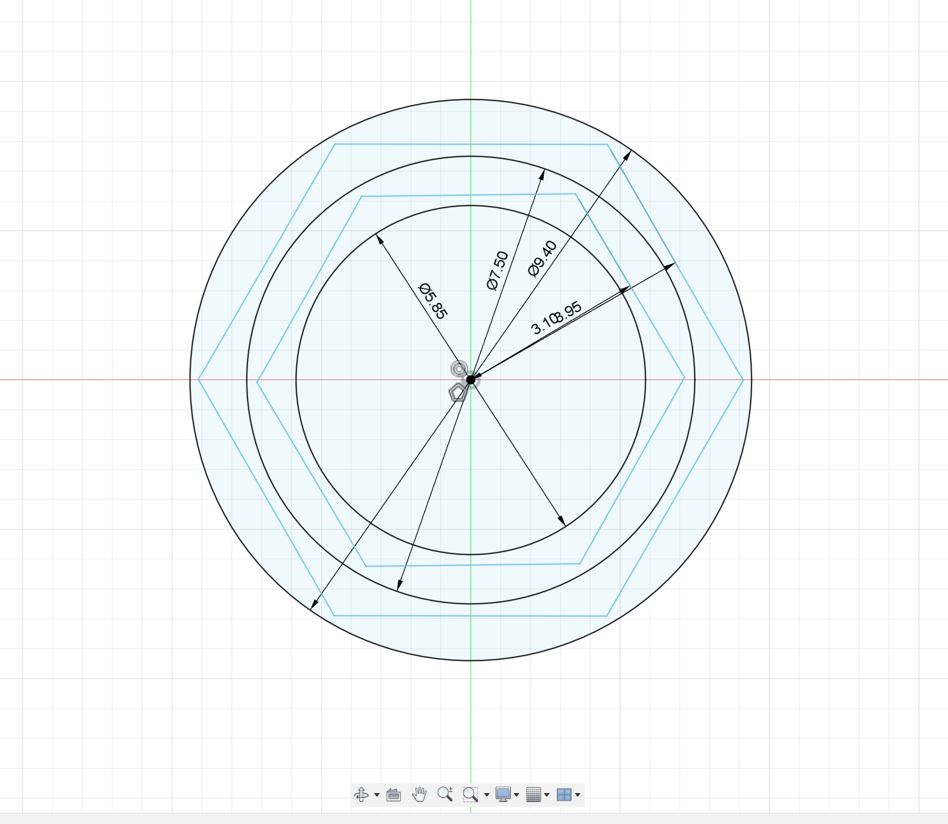
Task: Open the Display Settings dropdown
Action: click(x=518, y=794)
